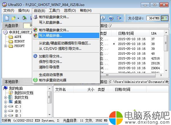Expand the (C:) drive node
This screenshot has width=171, height=125.
point(5,106)
